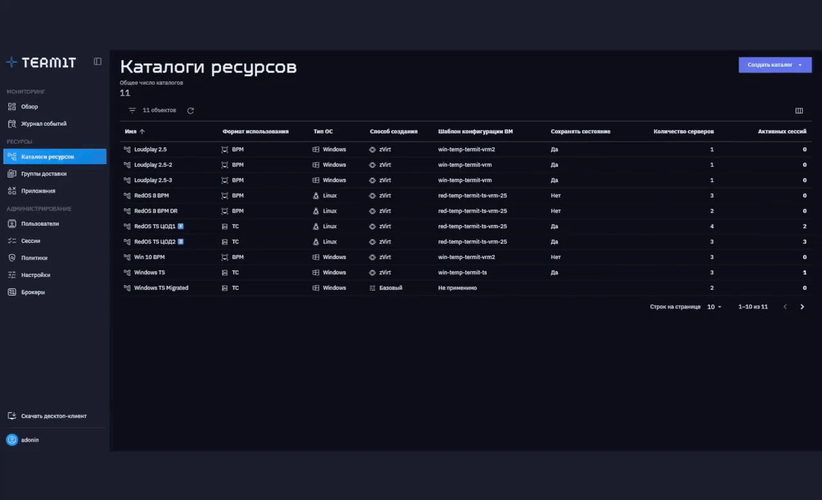
Task: Click template name win-temp-termit-ts
Action: (462, 272)
